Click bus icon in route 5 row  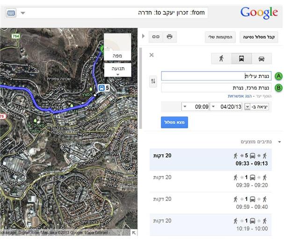tap(253, 155)
